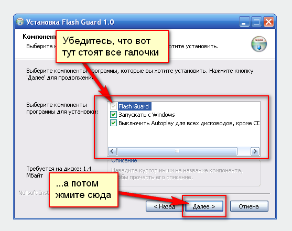Viewport: 292px width, 231px height.
Task: Maximize the Flash Guard setup window
Action: coord(256,22)
